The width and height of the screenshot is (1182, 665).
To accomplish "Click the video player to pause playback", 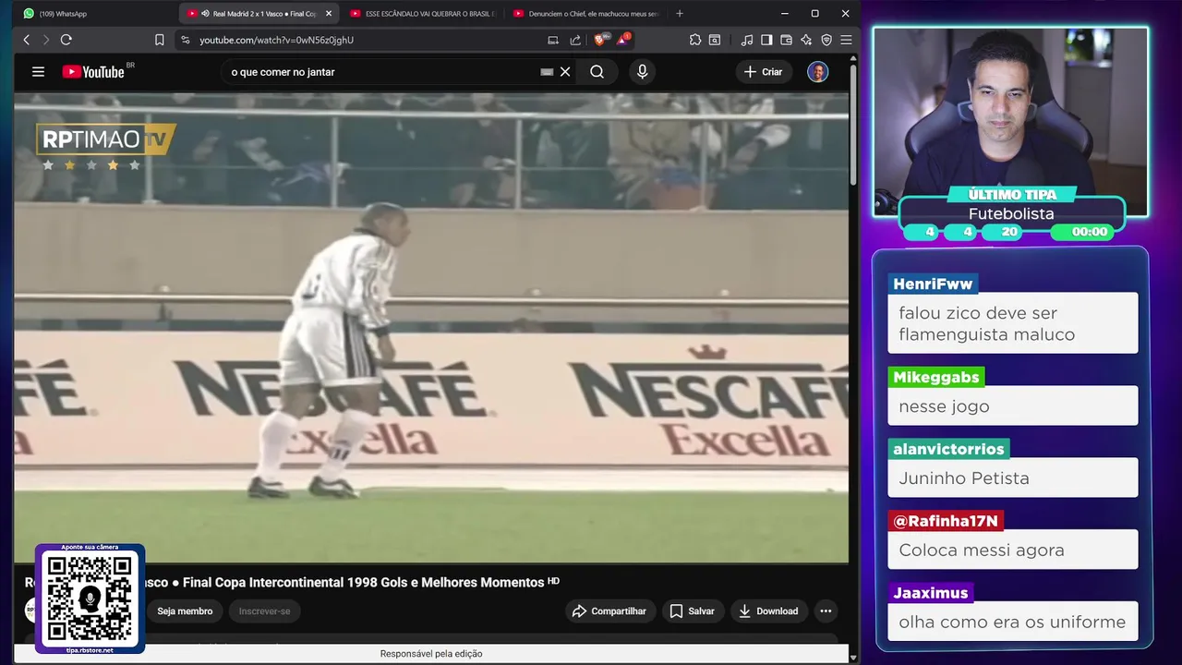I will coord(431,328).
